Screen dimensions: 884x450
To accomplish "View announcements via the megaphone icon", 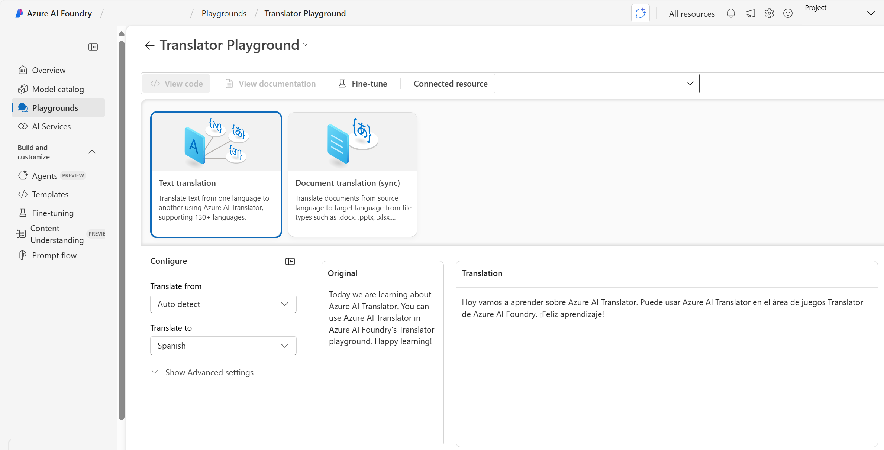I will pyautogui.click(x=750, y=13).
